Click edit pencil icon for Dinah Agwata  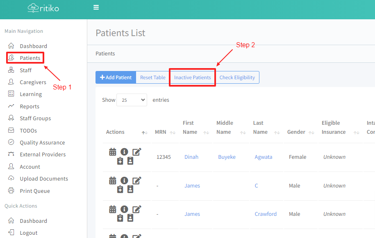(x=136, y=152)
